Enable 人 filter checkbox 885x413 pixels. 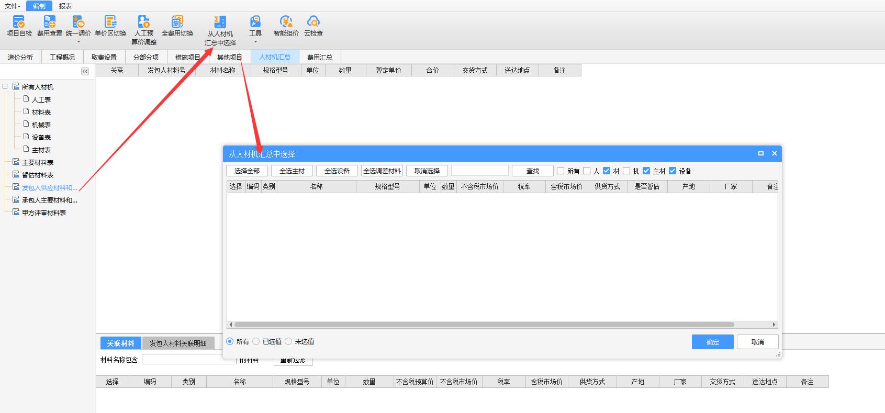pos(587,171)
